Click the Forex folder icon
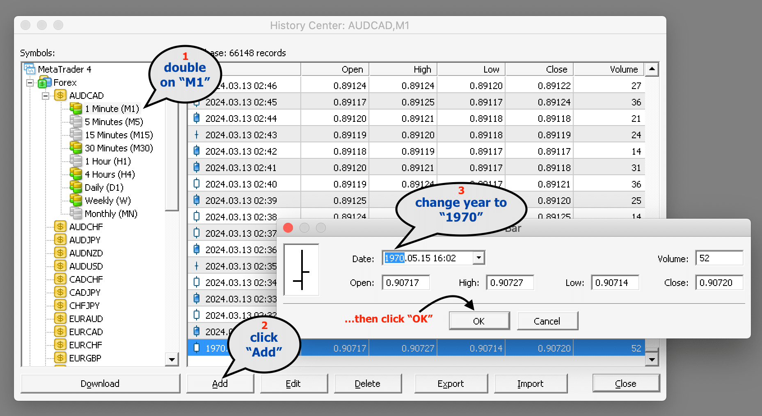 pos(45,82)
